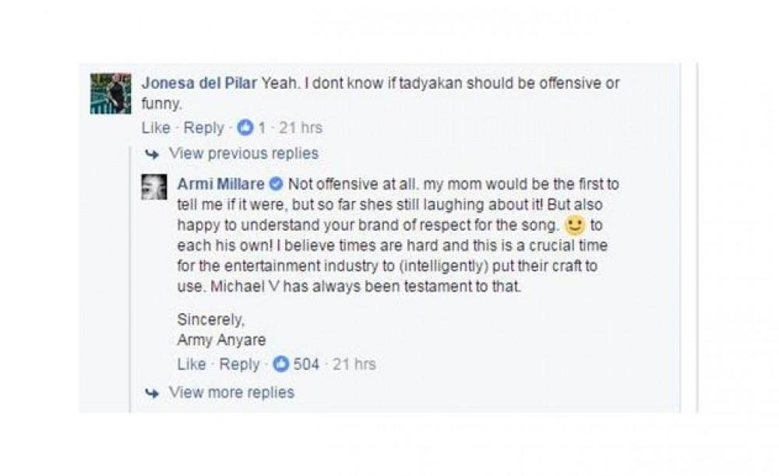The height and width of the screenshot is (476, 779).
Task: Click the 21 hrs timestamp on Armi's reply
Action: [x=354, y=364]
